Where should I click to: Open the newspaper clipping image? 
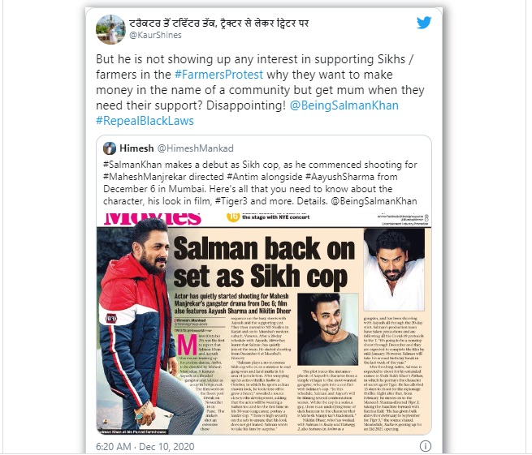pyautogui.click(x=264, y=324)
